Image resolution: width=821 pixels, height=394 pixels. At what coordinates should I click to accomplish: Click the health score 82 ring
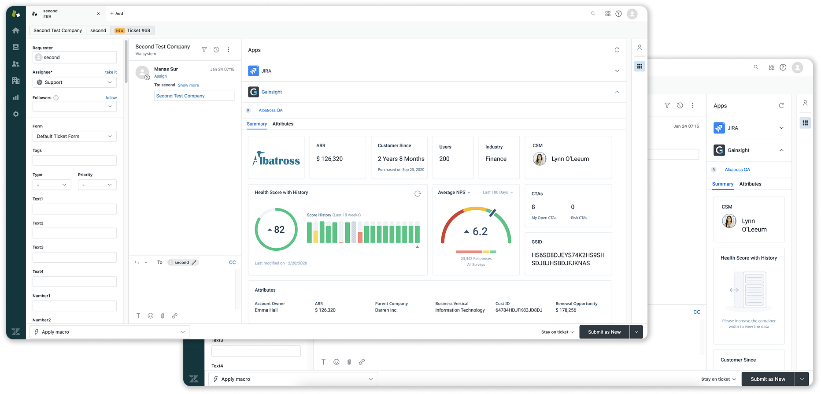click(276, 230)
